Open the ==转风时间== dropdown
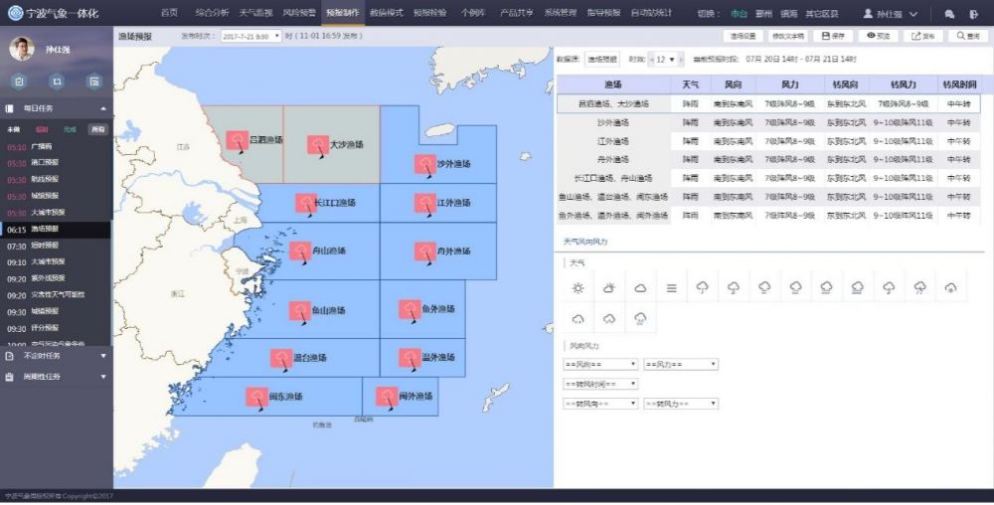This screenshot has width=994, height=505. 600,384
